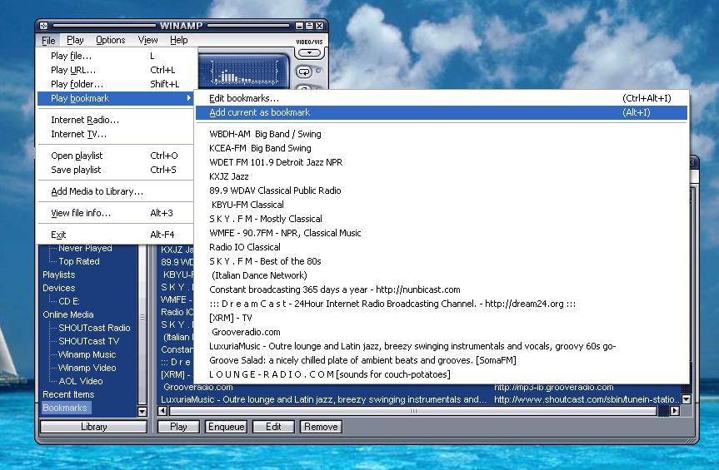
Task: Play the nunbicast.com bookmark
Action: (x=441, y=289)
